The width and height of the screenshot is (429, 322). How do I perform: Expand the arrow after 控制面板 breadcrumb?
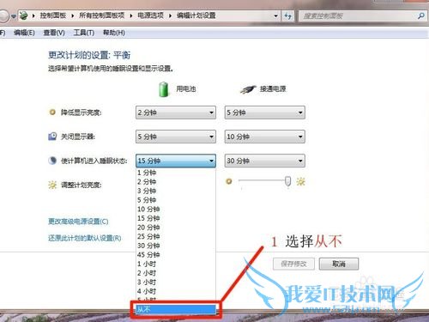click(x=73, y=15)
